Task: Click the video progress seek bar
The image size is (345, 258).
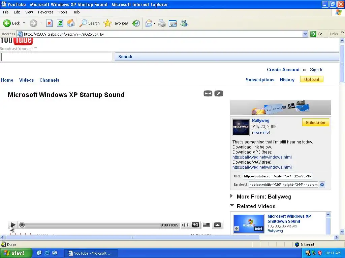Action: (x=99, y=225)
